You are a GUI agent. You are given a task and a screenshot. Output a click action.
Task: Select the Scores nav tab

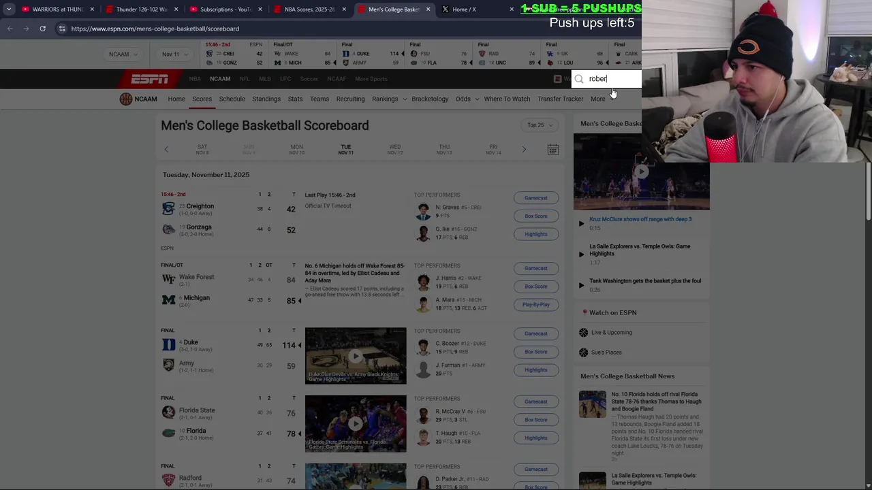tap(202, 99)
